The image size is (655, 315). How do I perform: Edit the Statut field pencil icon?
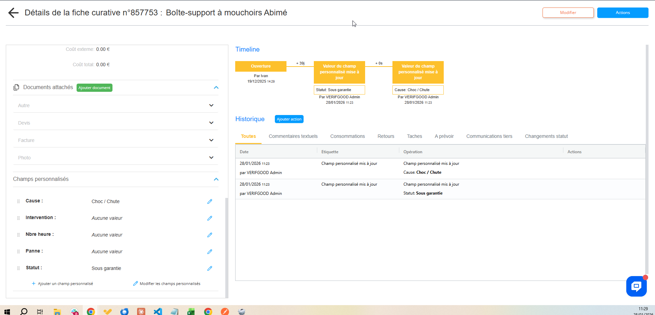coord(210,268)
